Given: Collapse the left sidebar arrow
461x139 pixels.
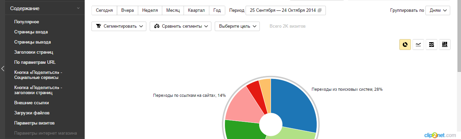Looking at the screenshot, I should pyautogui.click(x=2, y=69).
